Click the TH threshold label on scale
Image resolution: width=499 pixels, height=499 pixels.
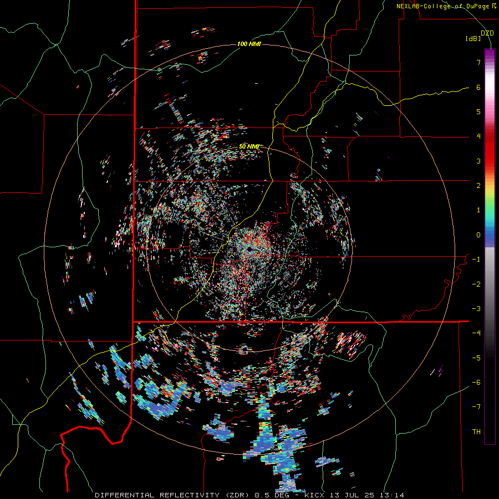(x=476, y=432)
